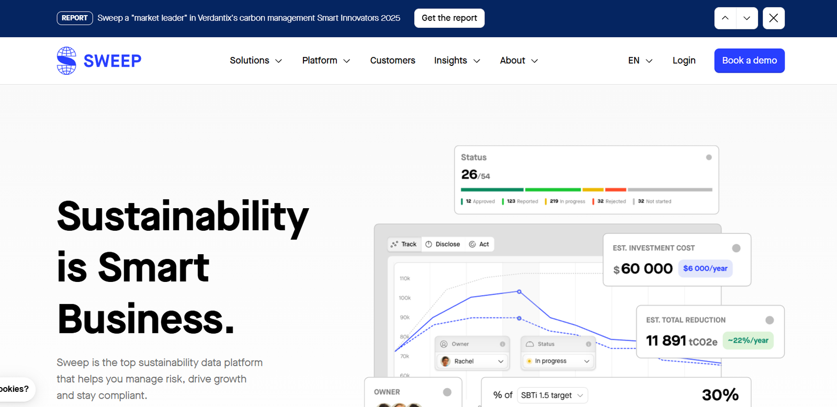Open the EN language selector
This screenshot has width=837, height=407.
point(640,61)
